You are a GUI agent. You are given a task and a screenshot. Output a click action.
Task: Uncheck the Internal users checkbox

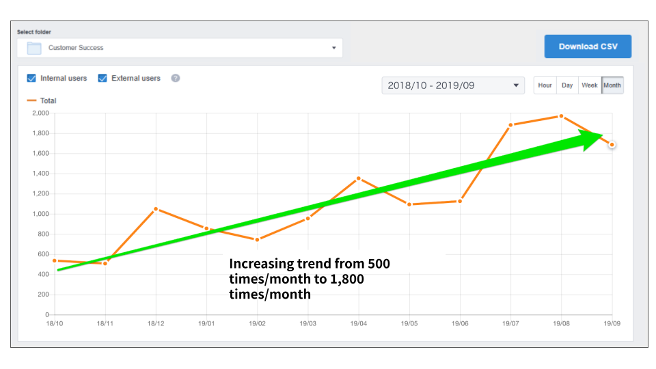coord(31,78)
